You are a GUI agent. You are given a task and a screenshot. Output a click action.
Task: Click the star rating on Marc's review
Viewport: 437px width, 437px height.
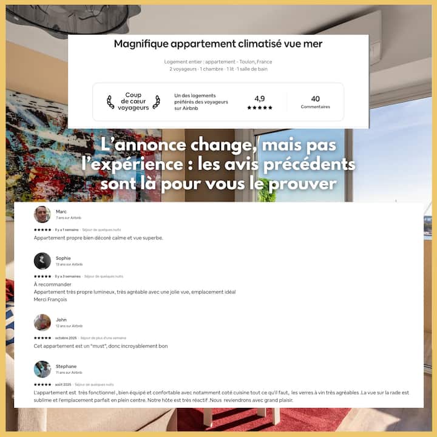(x=42, y=229)
